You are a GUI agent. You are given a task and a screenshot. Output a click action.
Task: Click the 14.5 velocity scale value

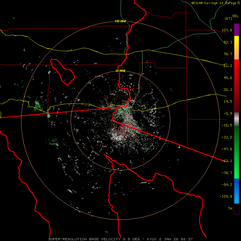228,101
